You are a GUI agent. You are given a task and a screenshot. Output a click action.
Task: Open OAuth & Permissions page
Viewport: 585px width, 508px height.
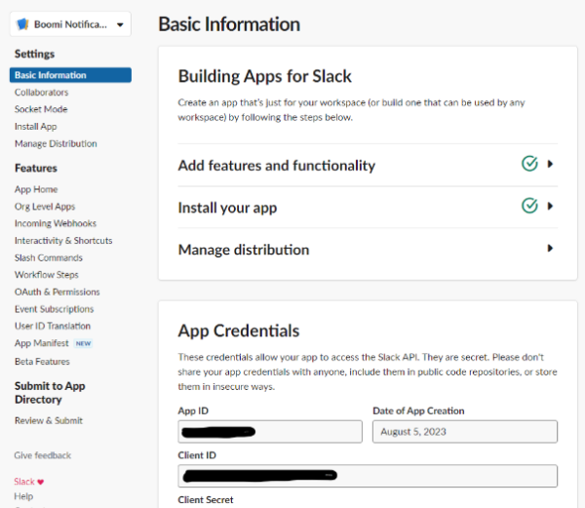click(58, 293)
